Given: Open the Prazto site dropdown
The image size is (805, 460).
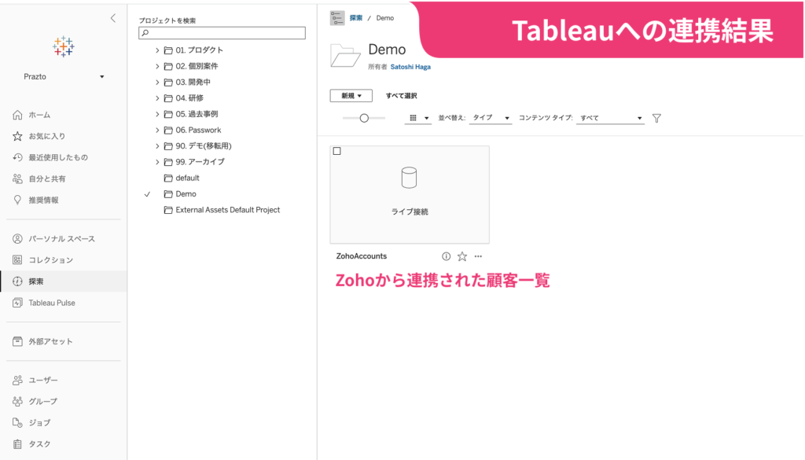Looking at the screenshot, I should tap(64, 76).
